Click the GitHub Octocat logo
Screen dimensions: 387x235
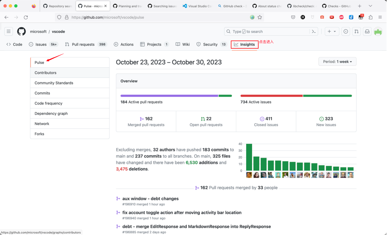[21, 31]
